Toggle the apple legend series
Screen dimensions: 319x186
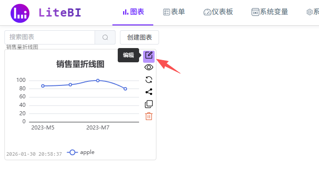click(80, 152)
